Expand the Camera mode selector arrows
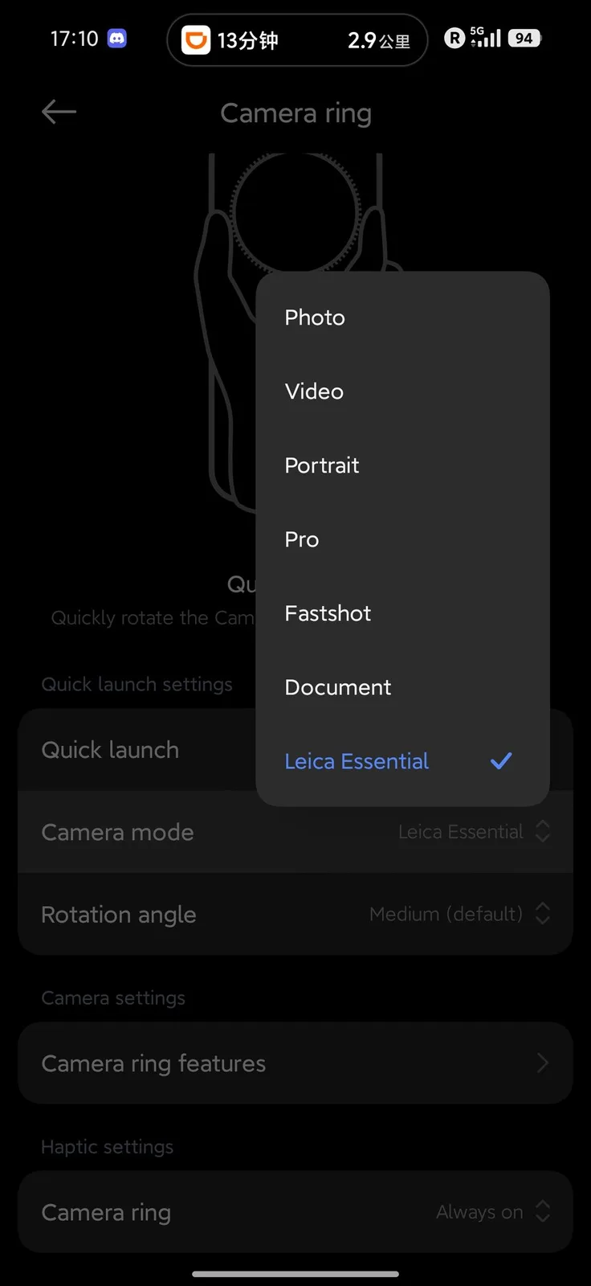The image size is (591, 1286). tap(543, 832)
